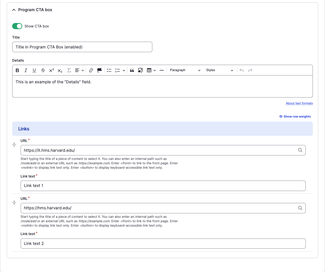Click the URL field containing it.hms.harvard.edu
This screenshot has height=272, width=325.
tap(159, 150)
